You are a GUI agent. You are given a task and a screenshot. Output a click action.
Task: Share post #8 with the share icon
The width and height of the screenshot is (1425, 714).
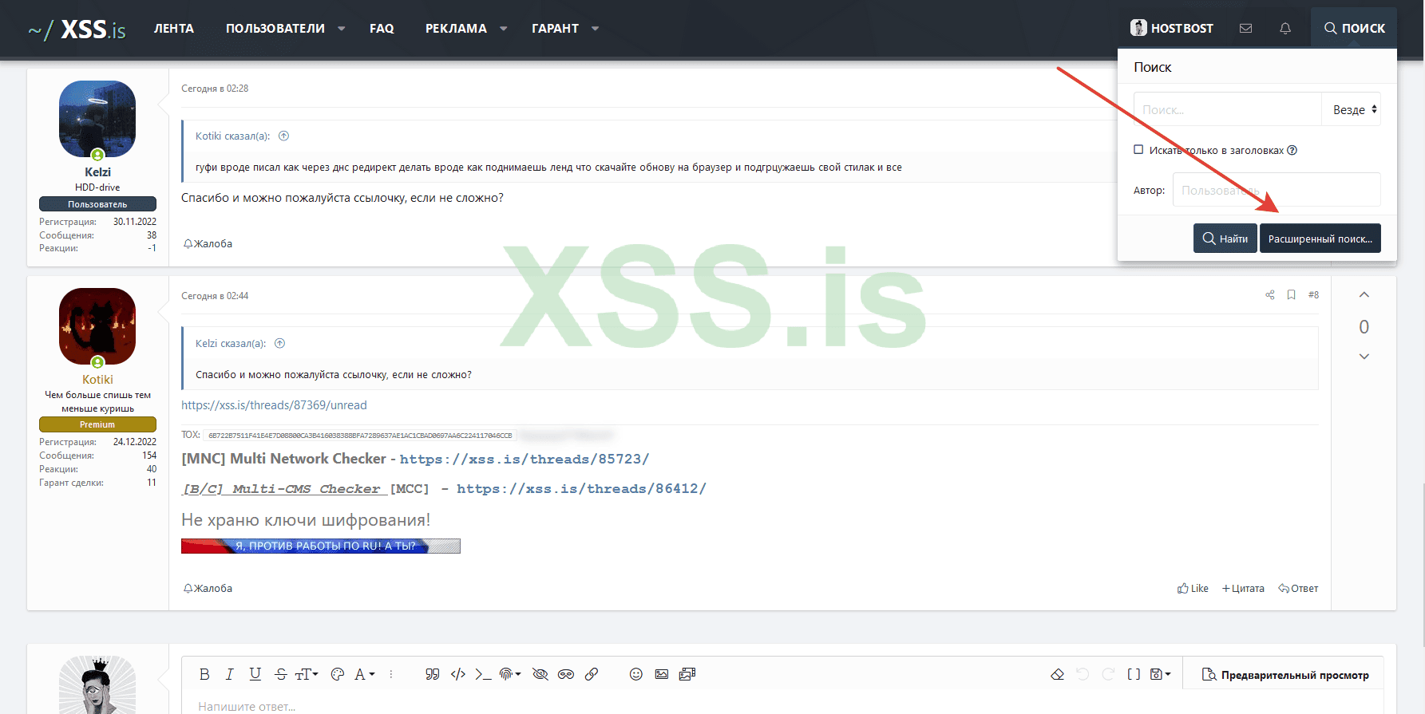(x=1270, y=295)
